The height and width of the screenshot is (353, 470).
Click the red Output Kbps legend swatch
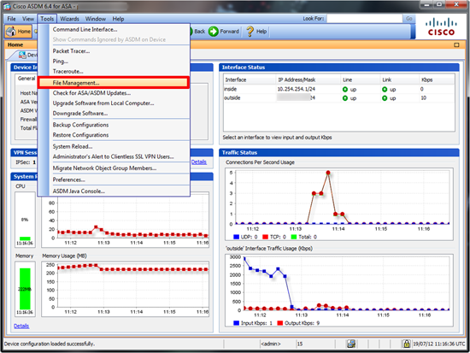280,323
